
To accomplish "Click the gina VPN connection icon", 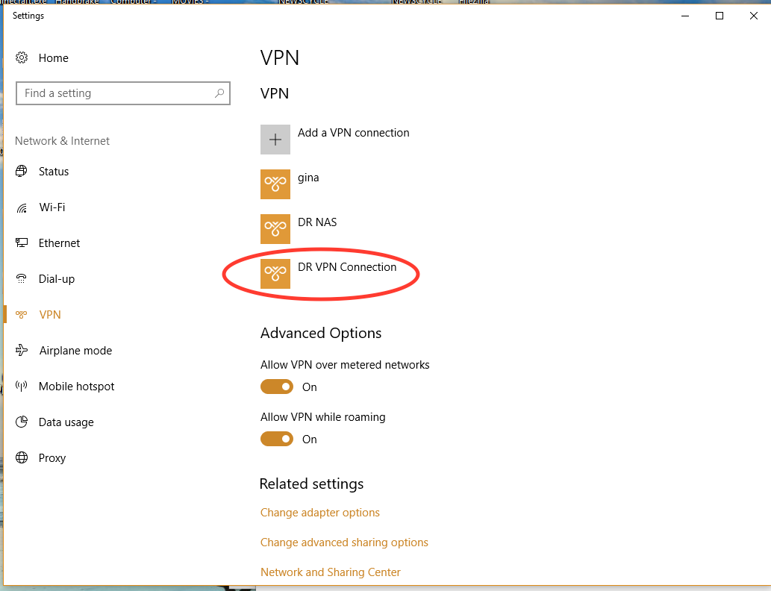I will [x=275, y=184].
